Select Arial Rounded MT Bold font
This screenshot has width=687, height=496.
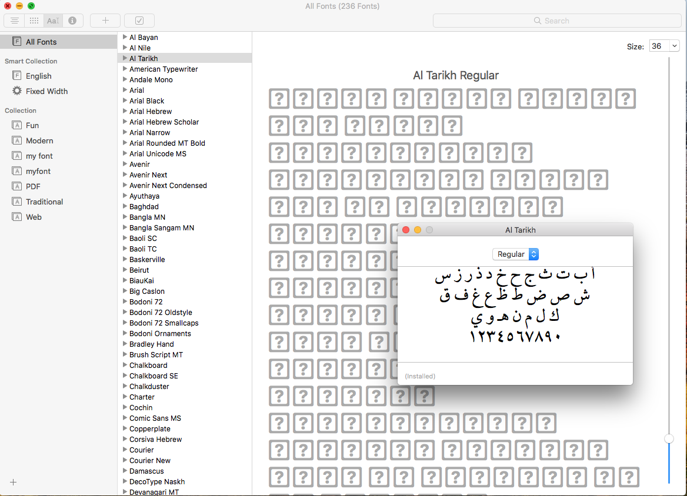click(167, 143)
